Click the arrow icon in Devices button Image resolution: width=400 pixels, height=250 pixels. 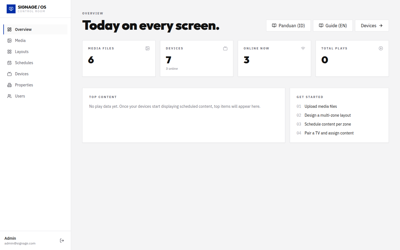[381, 26]
